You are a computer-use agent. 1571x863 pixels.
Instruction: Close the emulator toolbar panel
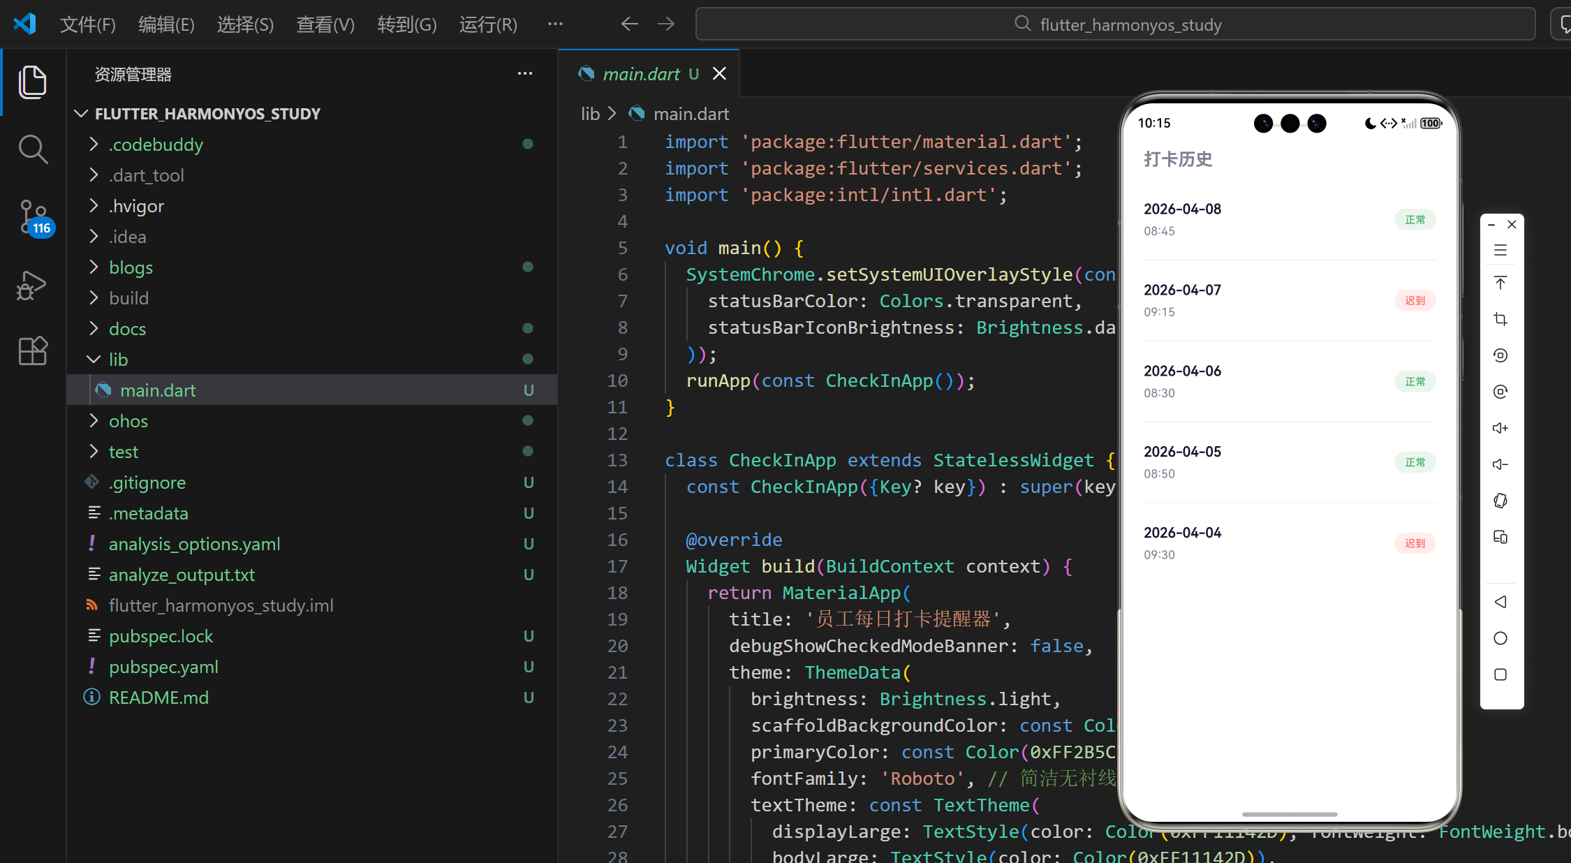coord(1512,224)
